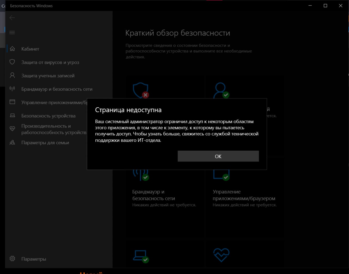The width and height of the screenshot is (349, 274).
Task: Click the Защита от вирусов shield icon
Action: point(12,62)
